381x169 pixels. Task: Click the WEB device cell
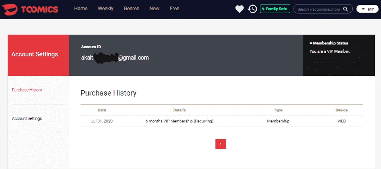342,121
